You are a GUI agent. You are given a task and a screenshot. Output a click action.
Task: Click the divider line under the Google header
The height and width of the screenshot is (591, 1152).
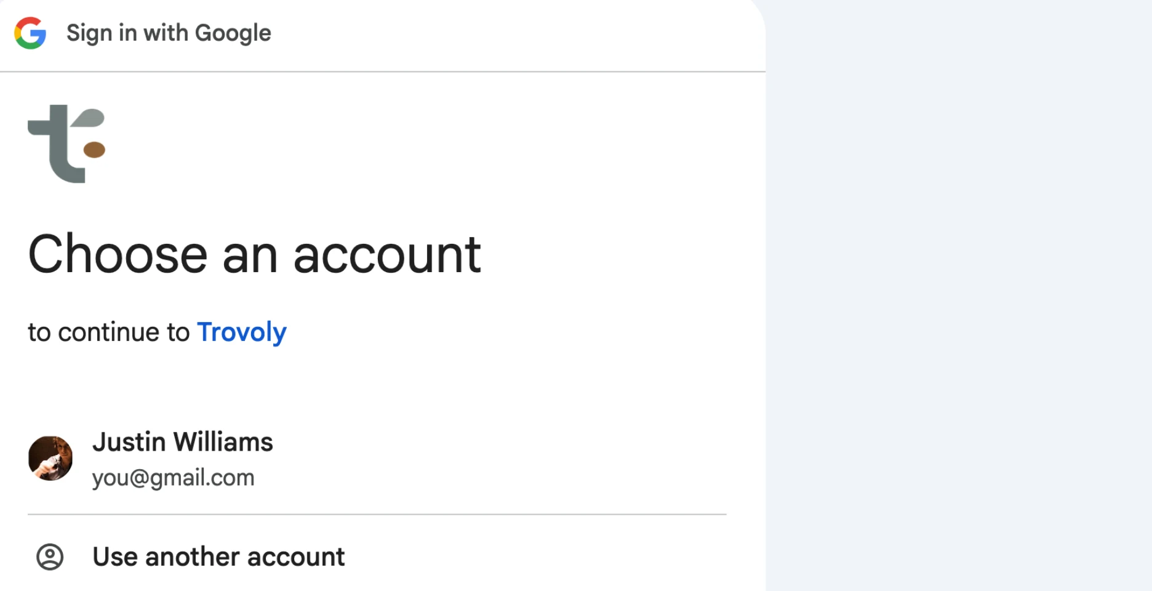coord(382,71)
